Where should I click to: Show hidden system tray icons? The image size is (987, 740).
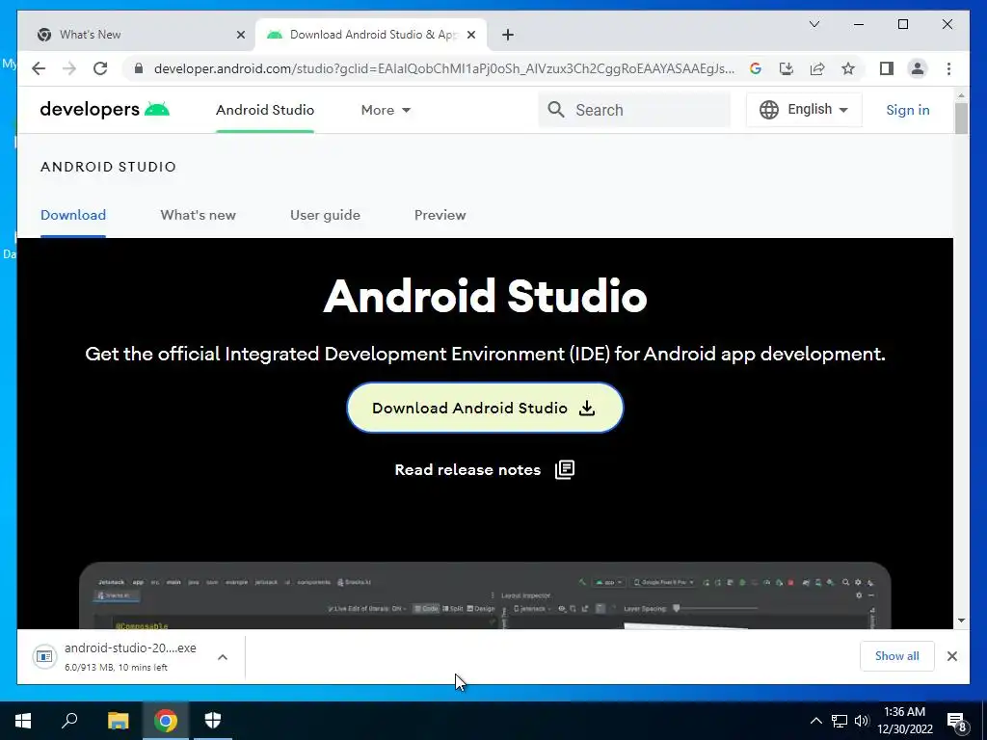pyautogui.click(x=815, y=721)
